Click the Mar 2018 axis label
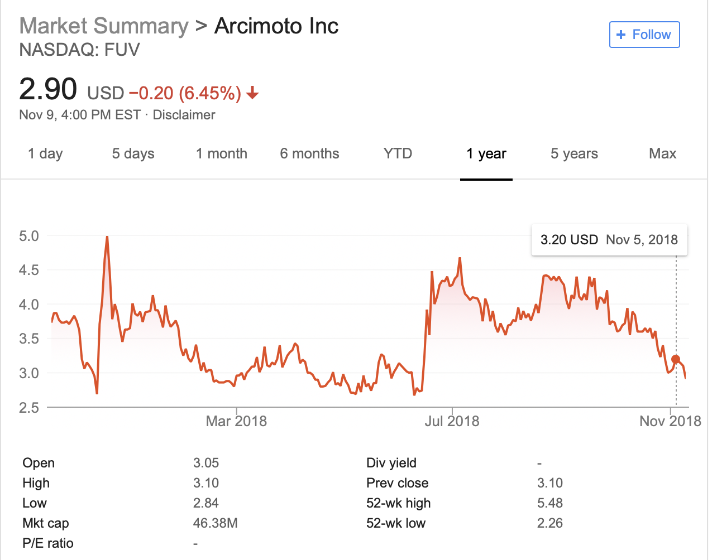This screenshot has height=560, width=717. coord(236,421)
